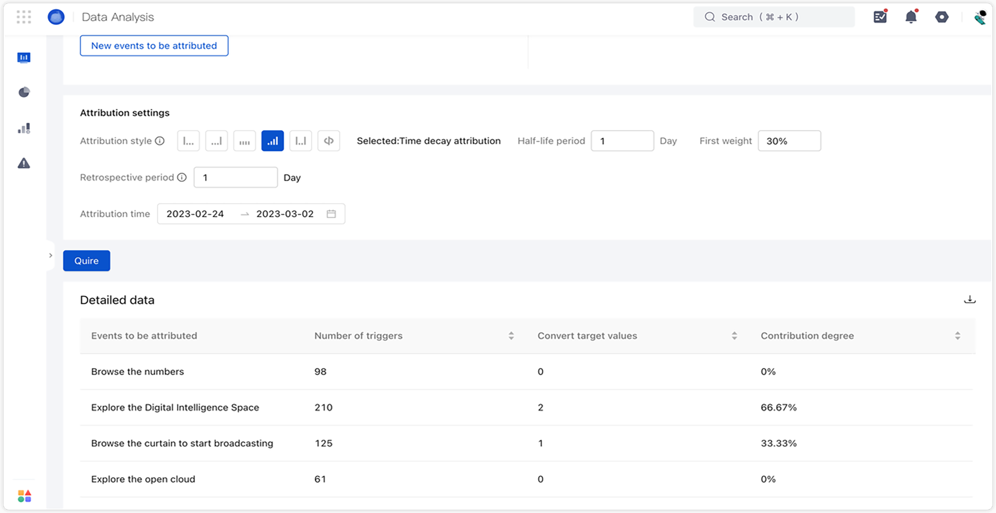Open the notifications bell

click(x=911, y=17)
